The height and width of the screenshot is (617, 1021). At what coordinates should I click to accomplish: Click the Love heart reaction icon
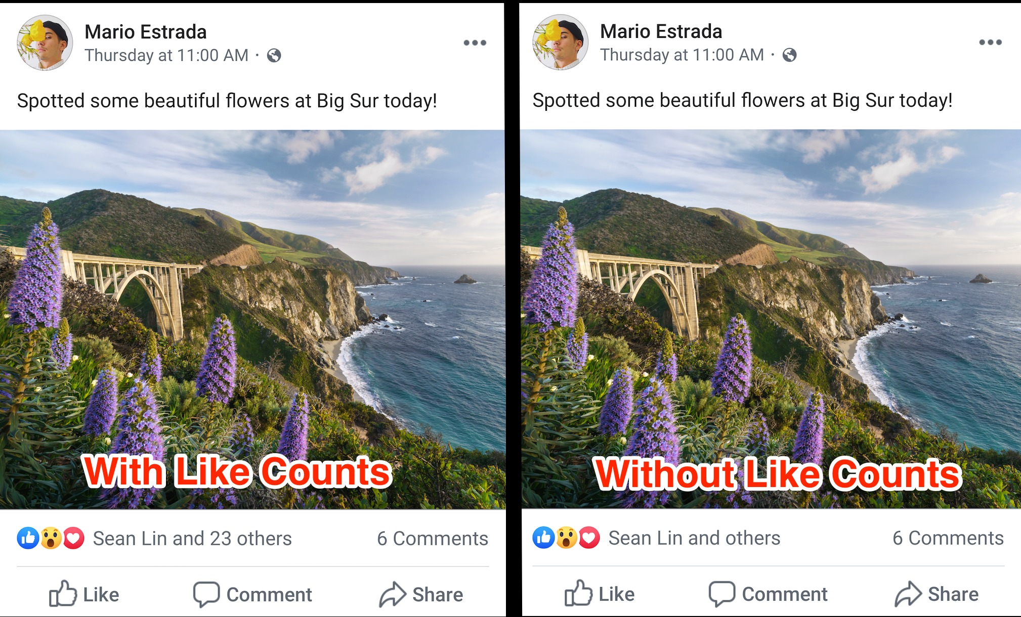(73, 538)
